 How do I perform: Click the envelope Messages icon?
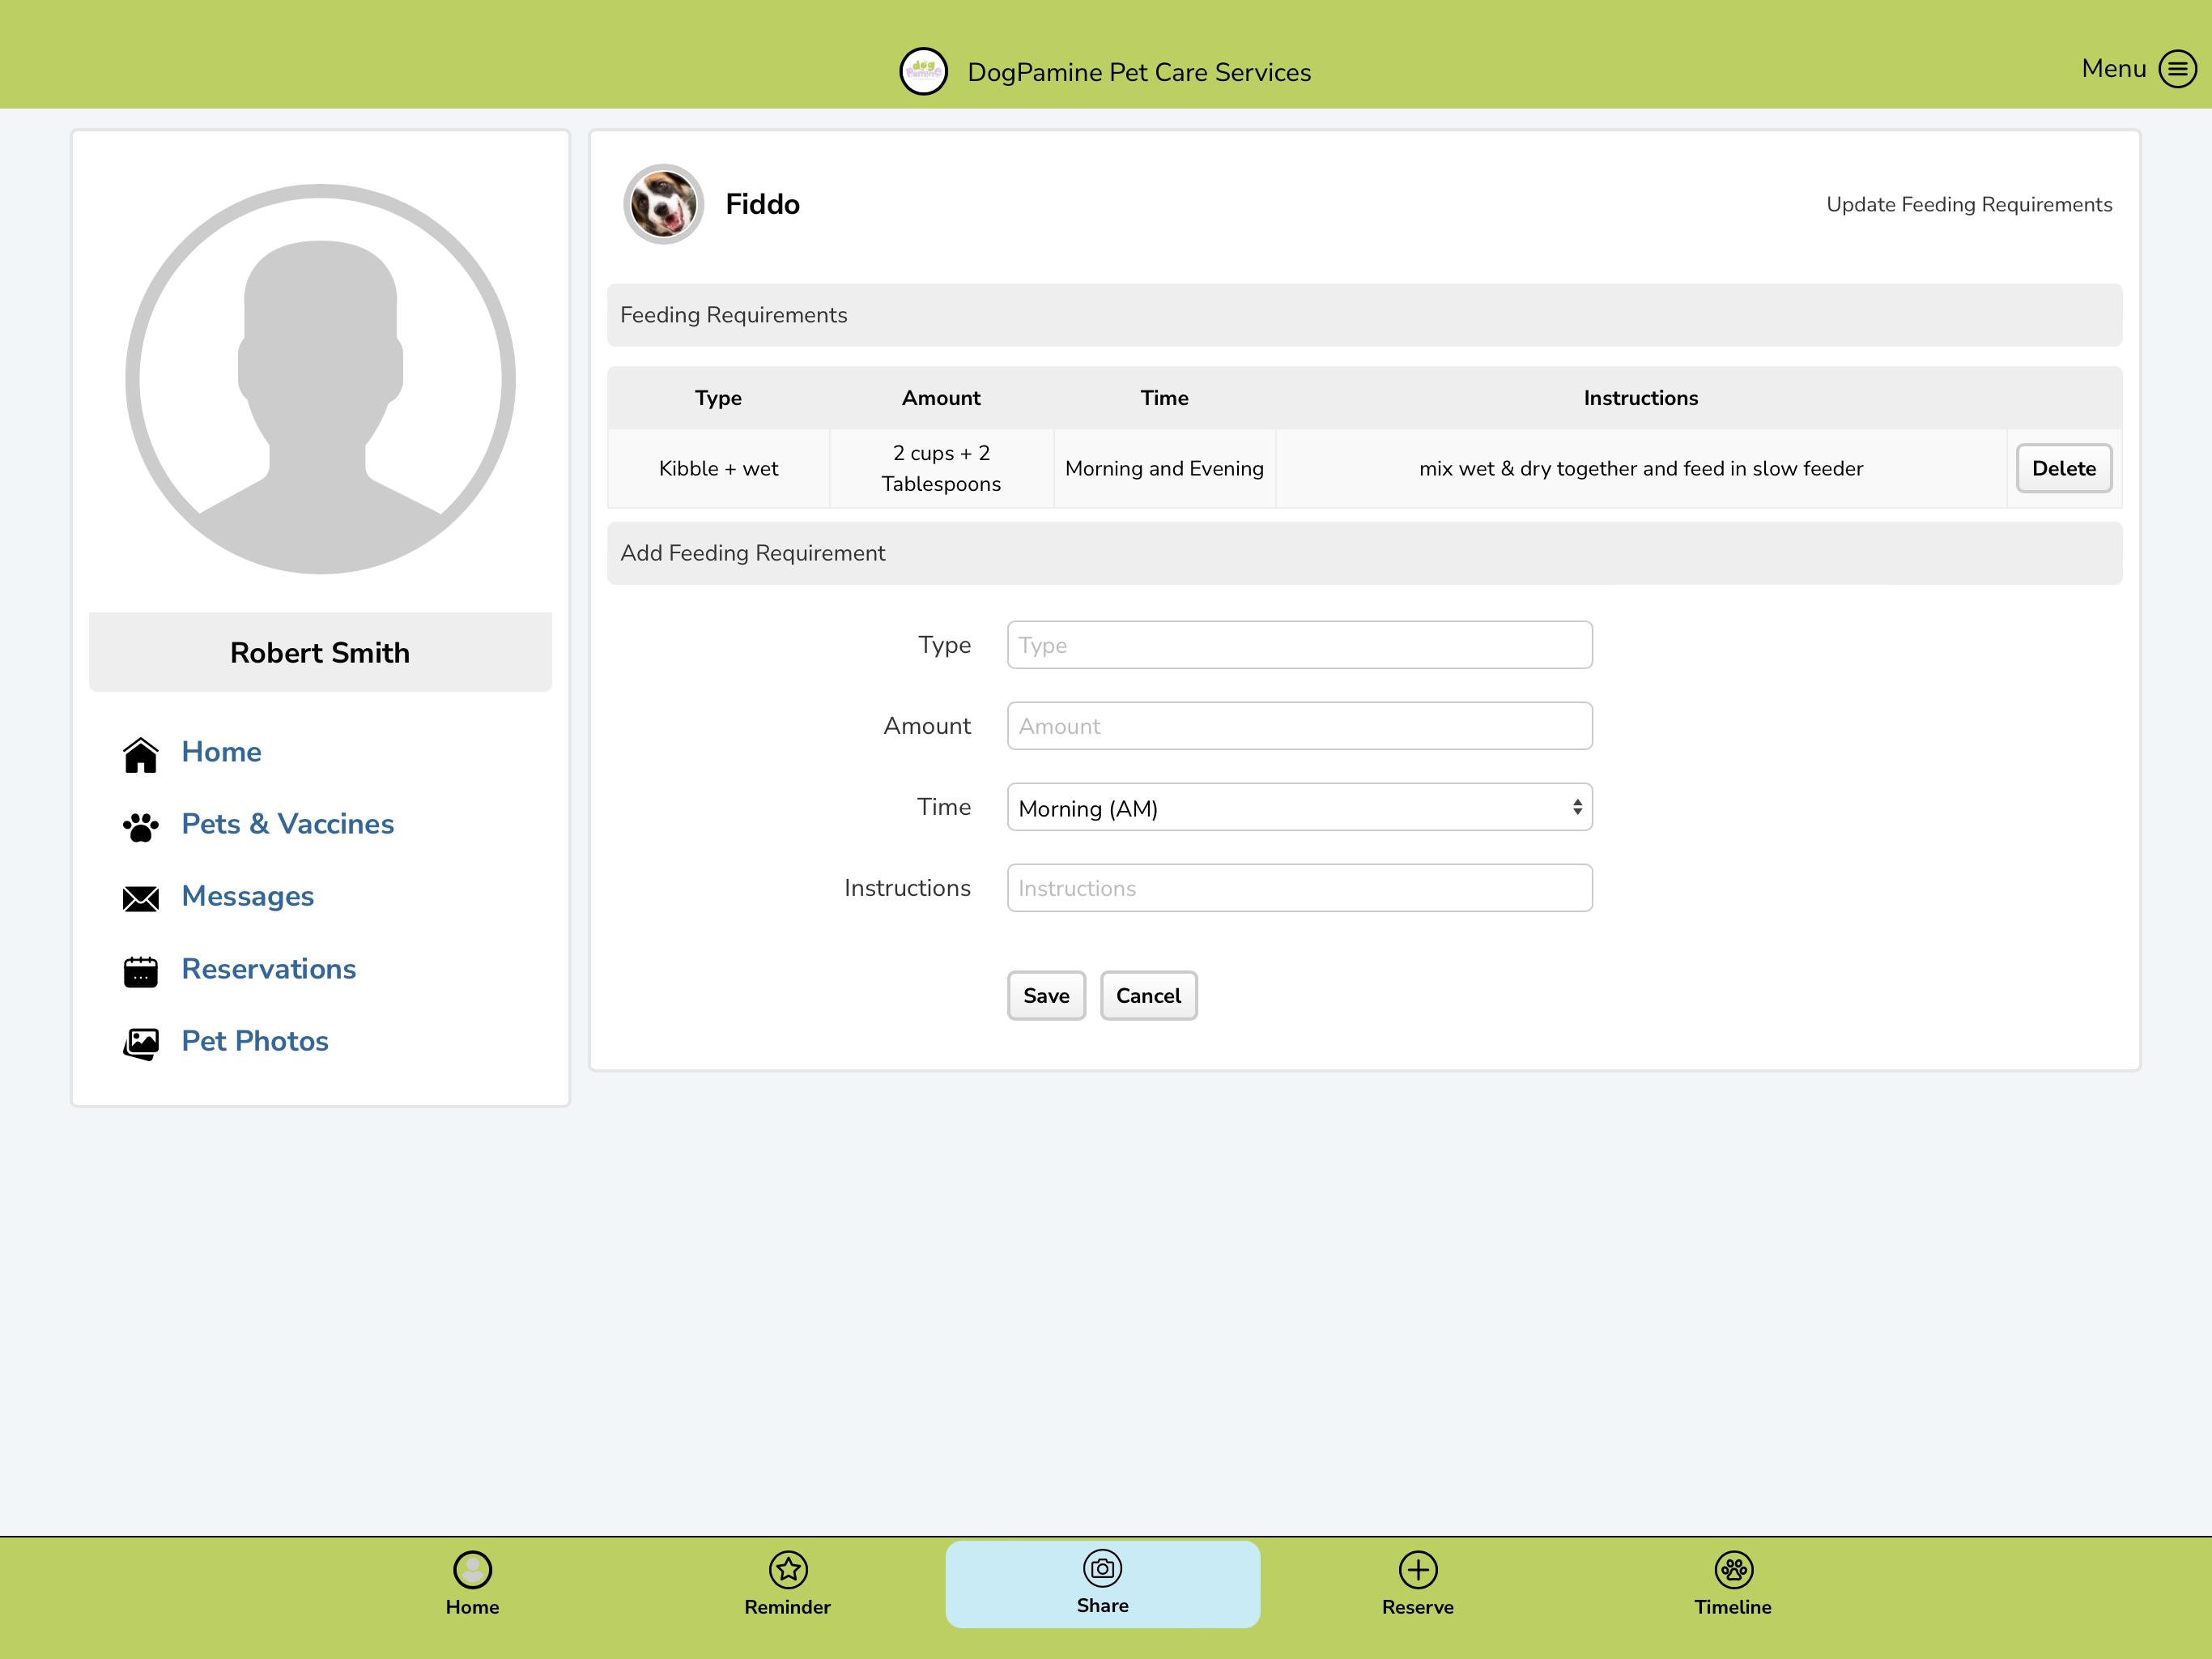click(x=141, y=898)
